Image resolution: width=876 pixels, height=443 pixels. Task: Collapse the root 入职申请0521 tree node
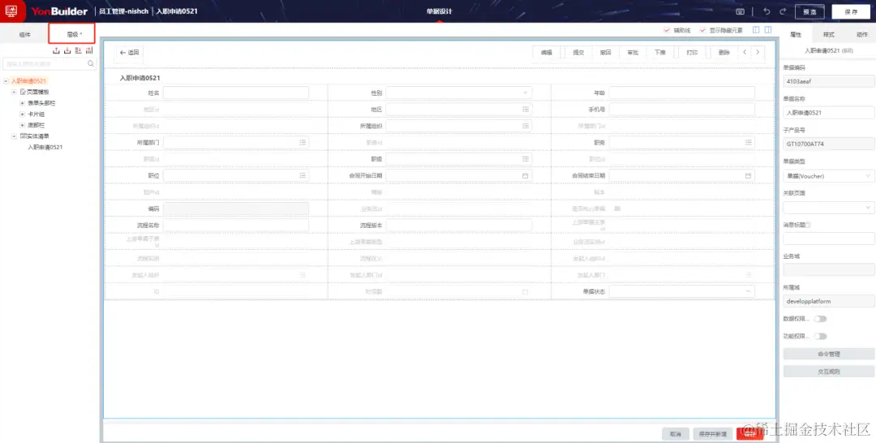point(6,81)
